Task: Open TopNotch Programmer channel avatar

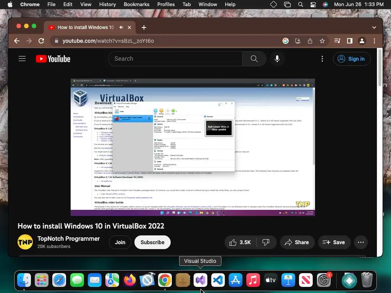Action: (25, 242)
